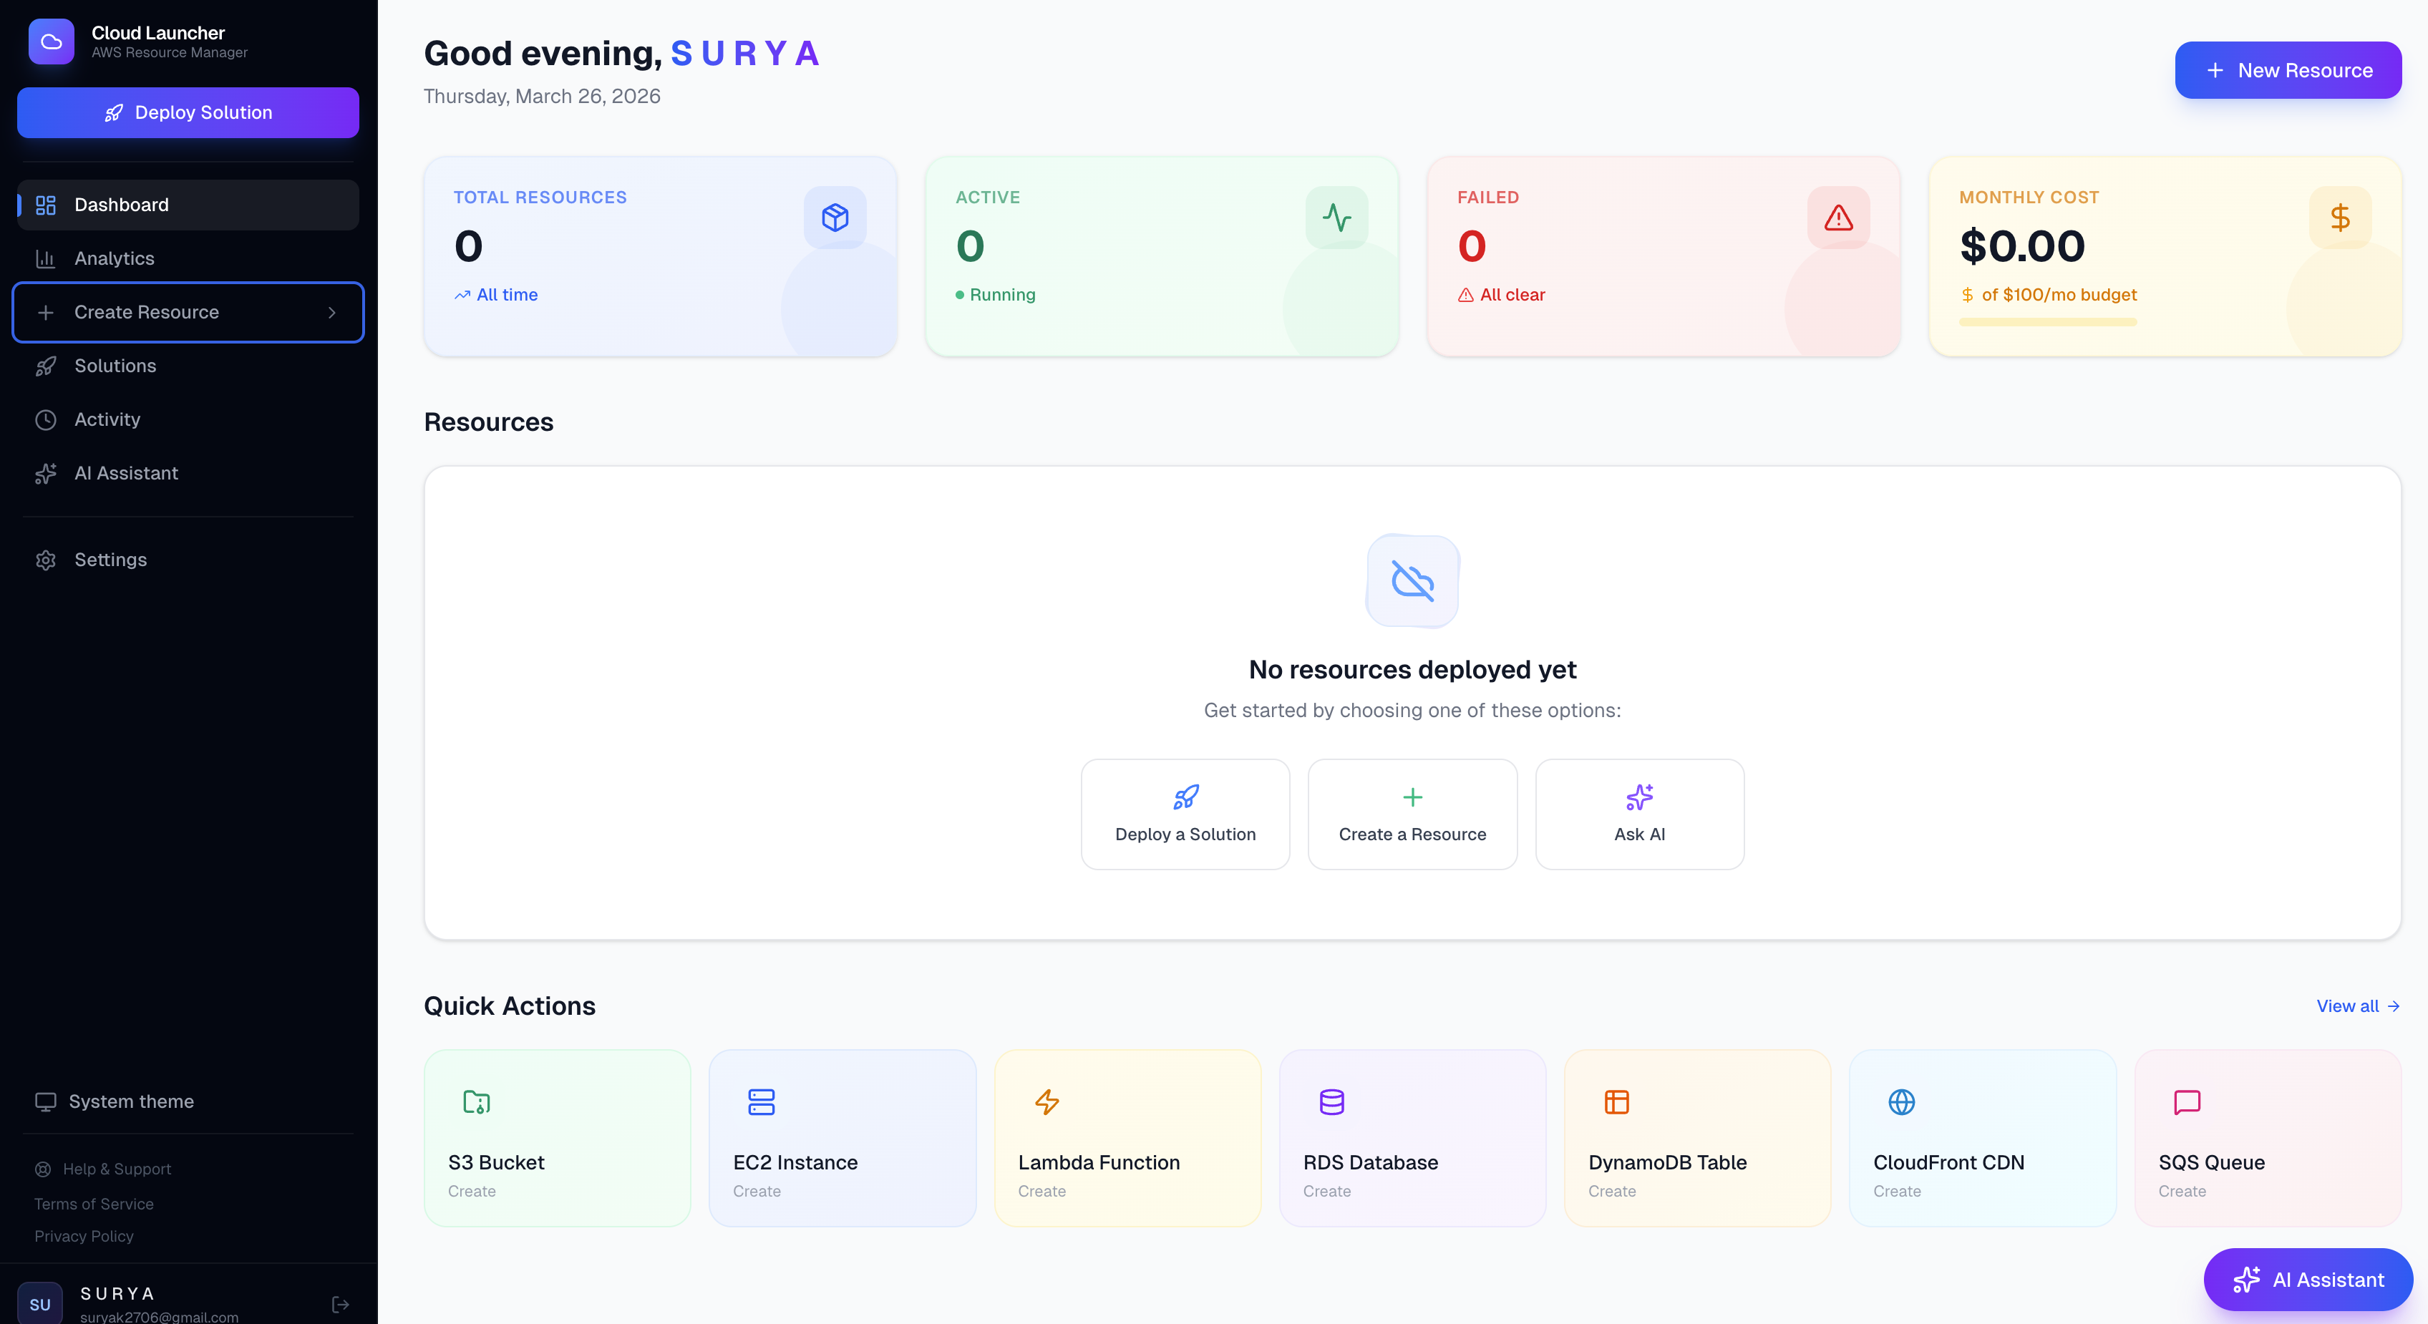Screen dimensions: 2428x1324
Task: Click the New Resource button
Action: point(2288,71)
